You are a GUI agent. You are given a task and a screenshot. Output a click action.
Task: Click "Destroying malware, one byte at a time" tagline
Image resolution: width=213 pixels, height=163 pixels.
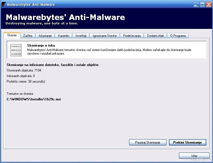click(x=42, y=23)
